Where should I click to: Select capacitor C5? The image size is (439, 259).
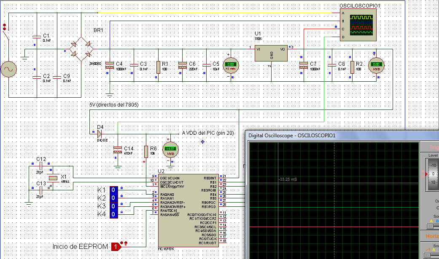(x=206, y=65)
